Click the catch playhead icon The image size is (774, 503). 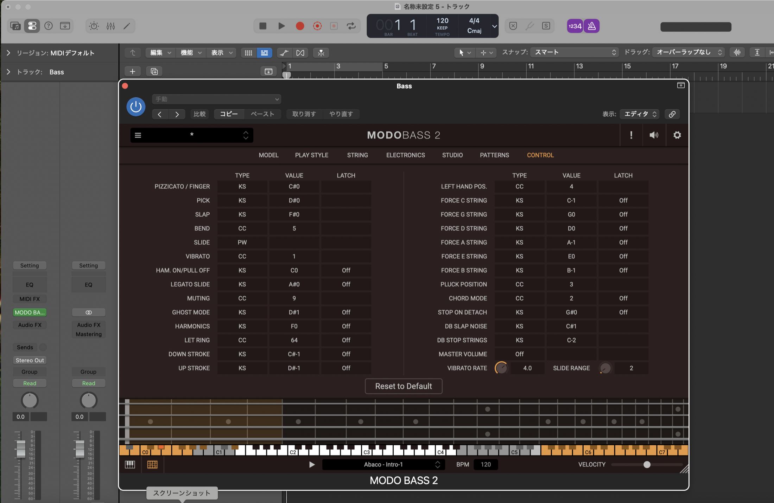pyautogui.click(x=321, y=53)
